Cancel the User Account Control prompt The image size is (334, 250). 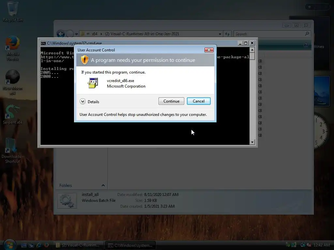tap(199, 101)
